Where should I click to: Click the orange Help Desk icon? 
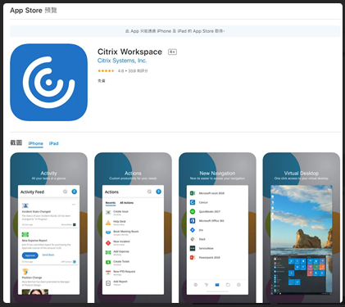tap(108, 223)
